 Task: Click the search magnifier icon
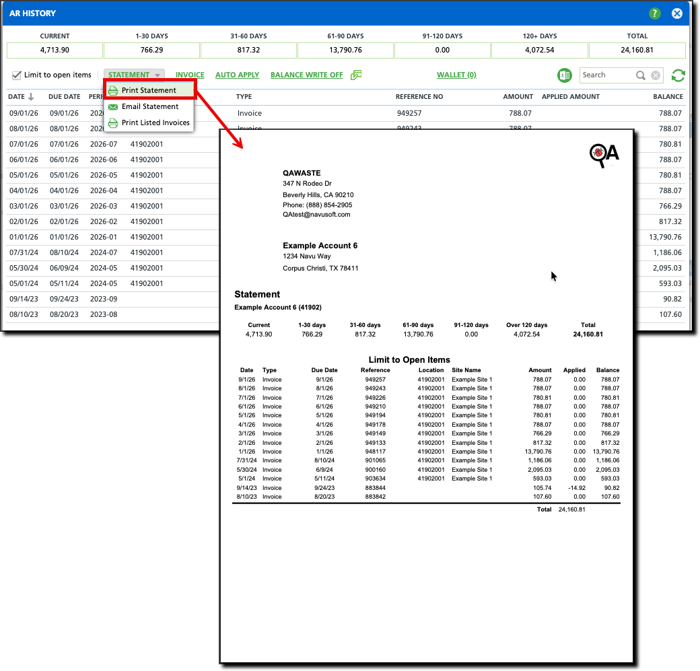pyautogui.click(x=641, y=75)
